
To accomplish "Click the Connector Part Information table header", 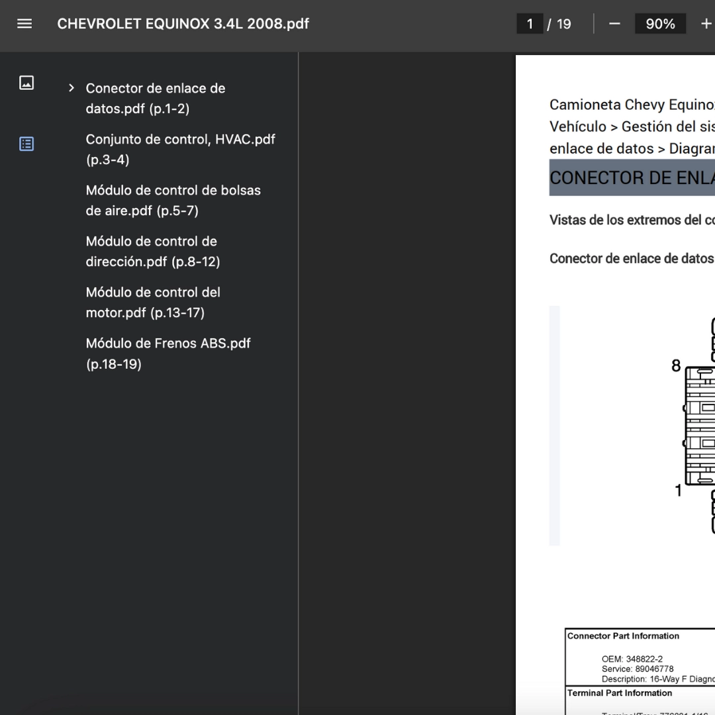I will pos(623,636).
